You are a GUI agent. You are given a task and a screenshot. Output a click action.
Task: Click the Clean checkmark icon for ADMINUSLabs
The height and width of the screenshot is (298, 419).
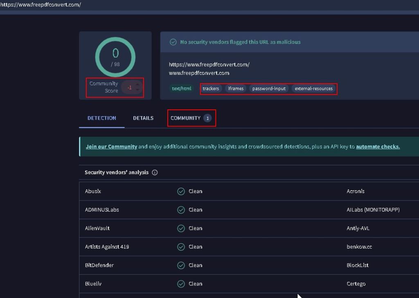click(x=181, y=210)
